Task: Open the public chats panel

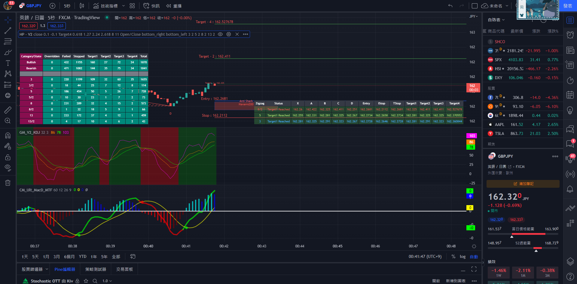Action: [570, 129]
